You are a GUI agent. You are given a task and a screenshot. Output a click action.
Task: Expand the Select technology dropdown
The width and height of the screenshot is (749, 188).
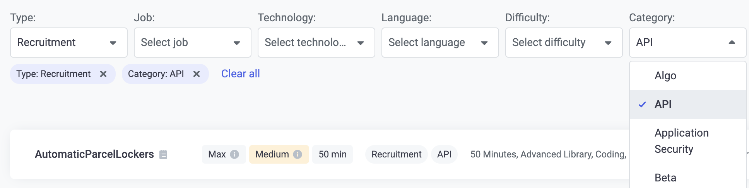point(316,43)
